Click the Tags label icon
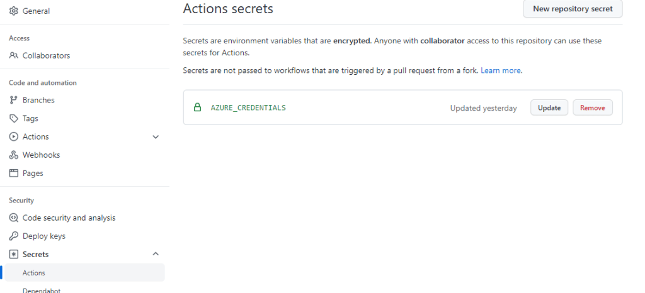The width and height of the screenshot is (645, 293). tap(14, 118)
